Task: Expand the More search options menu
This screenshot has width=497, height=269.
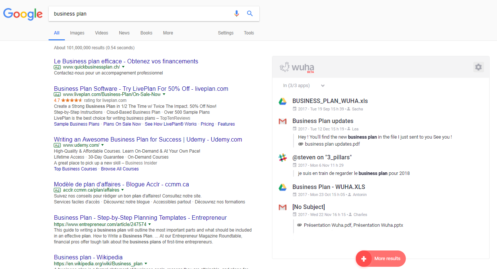Action: [x=168, y=33]
